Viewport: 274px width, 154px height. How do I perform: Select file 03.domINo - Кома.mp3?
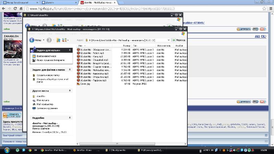(91, 57)
